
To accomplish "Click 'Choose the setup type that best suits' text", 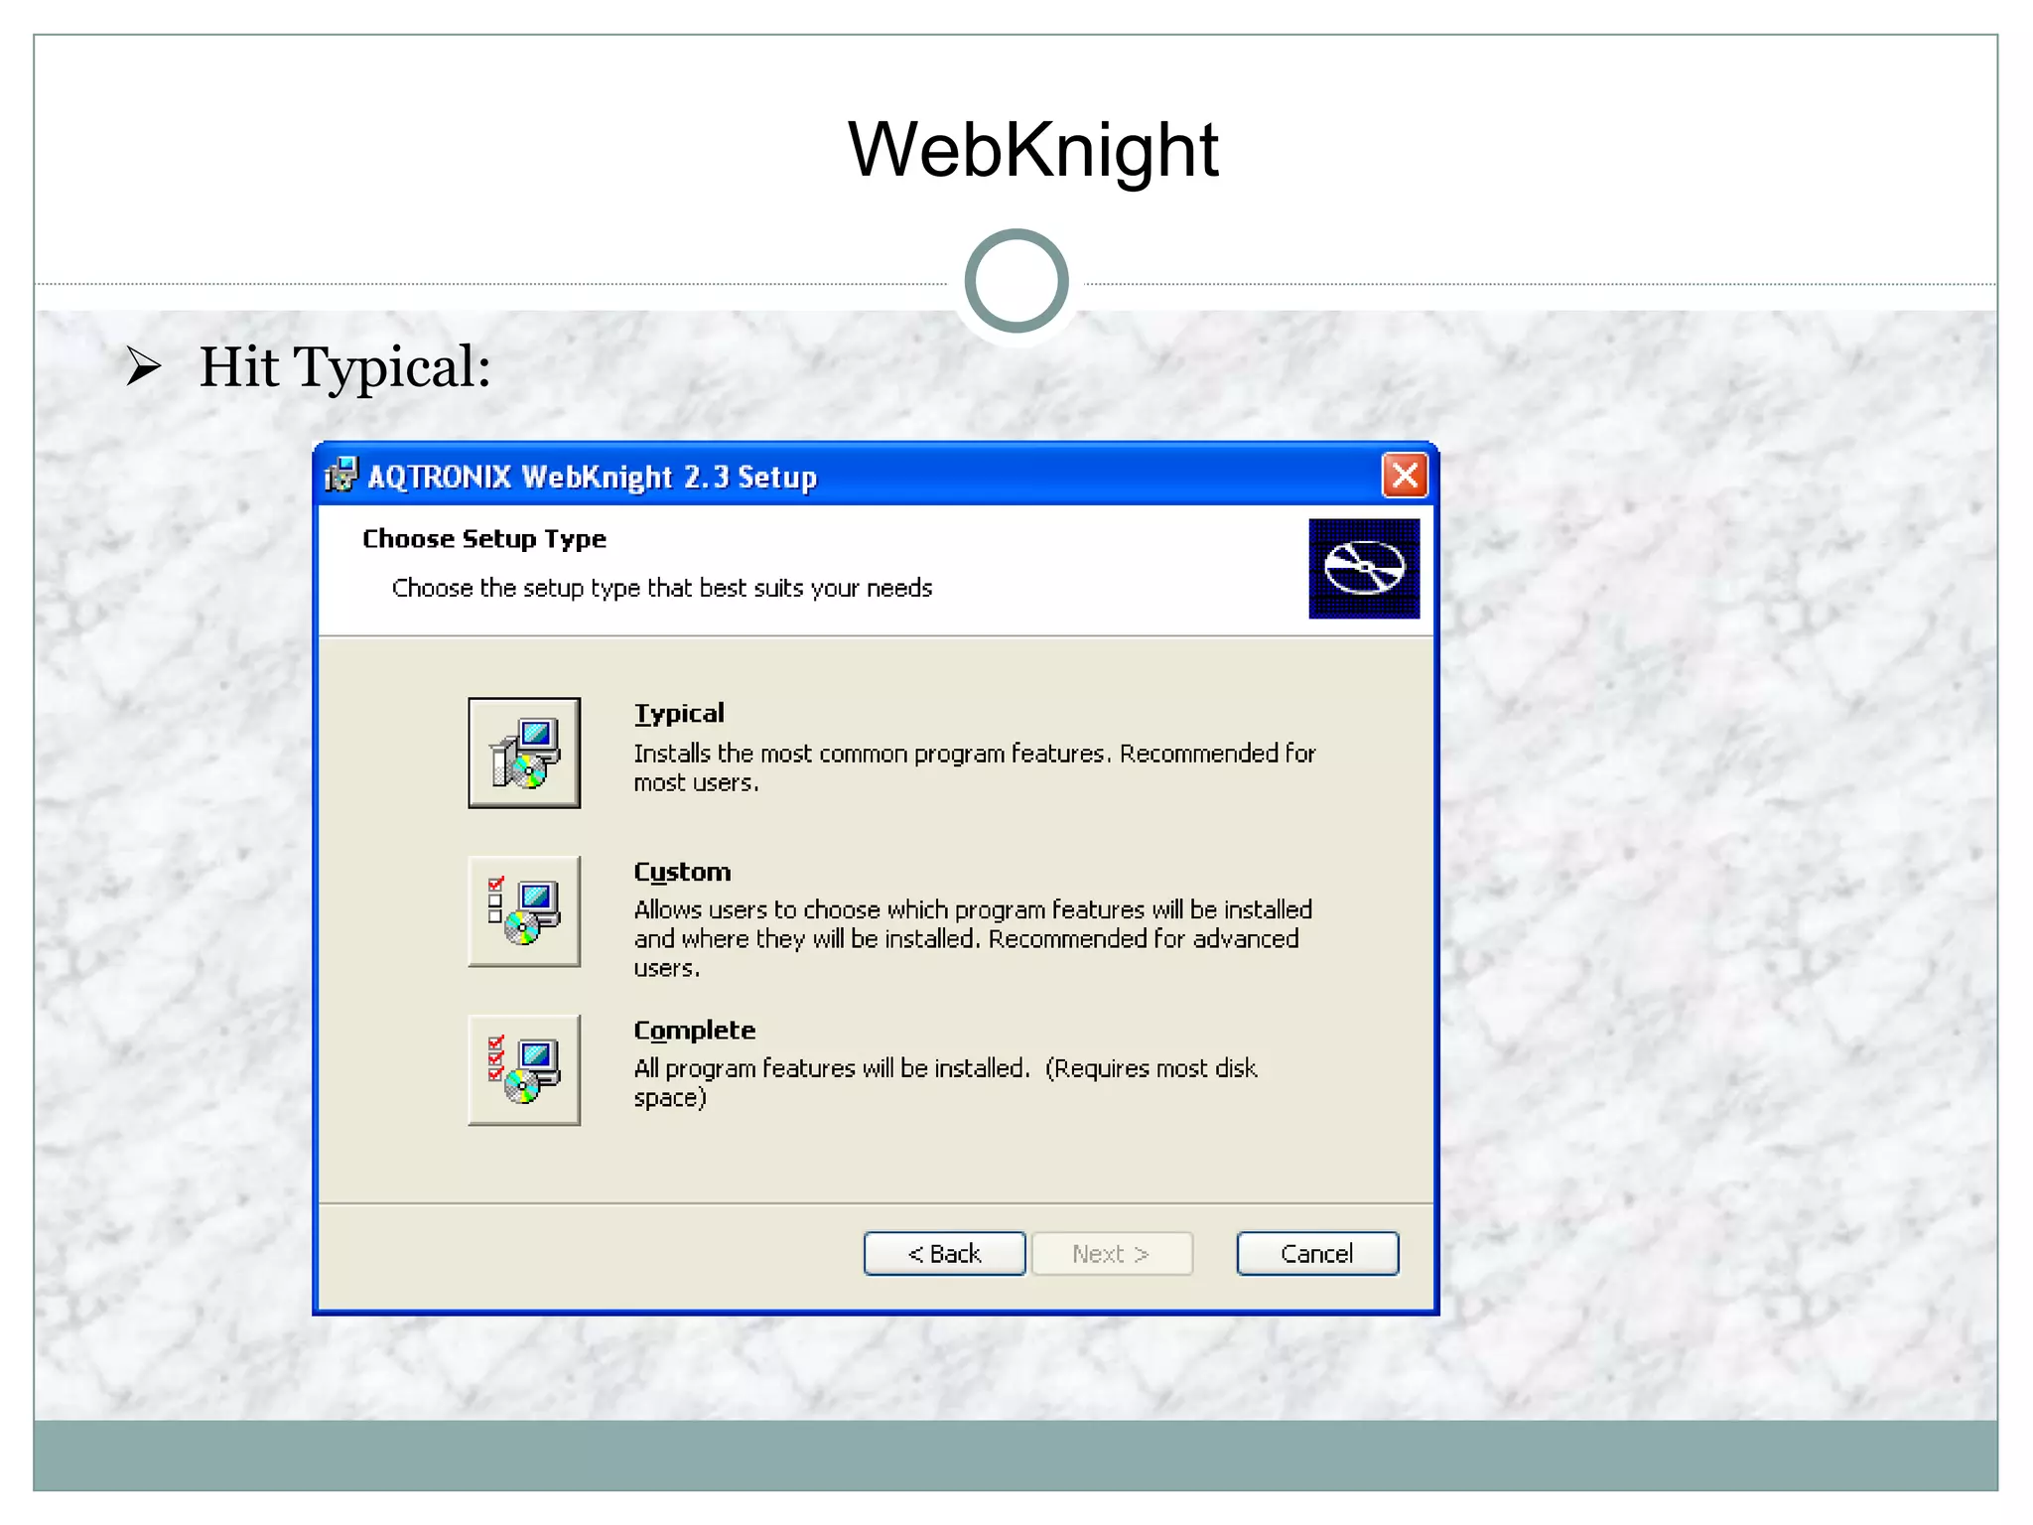I will click(662, 588).
